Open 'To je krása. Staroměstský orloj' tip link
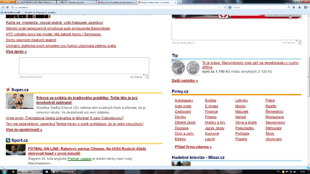The image size is (310, 174). click(250, 65)
